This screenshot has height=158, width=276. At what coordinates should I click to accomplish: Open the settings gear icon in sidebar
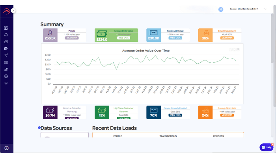point(6,83)
